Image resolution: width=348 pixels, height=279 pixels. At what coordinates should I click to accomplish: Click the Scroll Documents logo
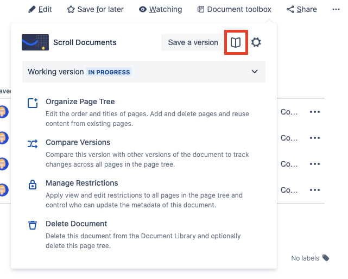(x=35, y=42)
